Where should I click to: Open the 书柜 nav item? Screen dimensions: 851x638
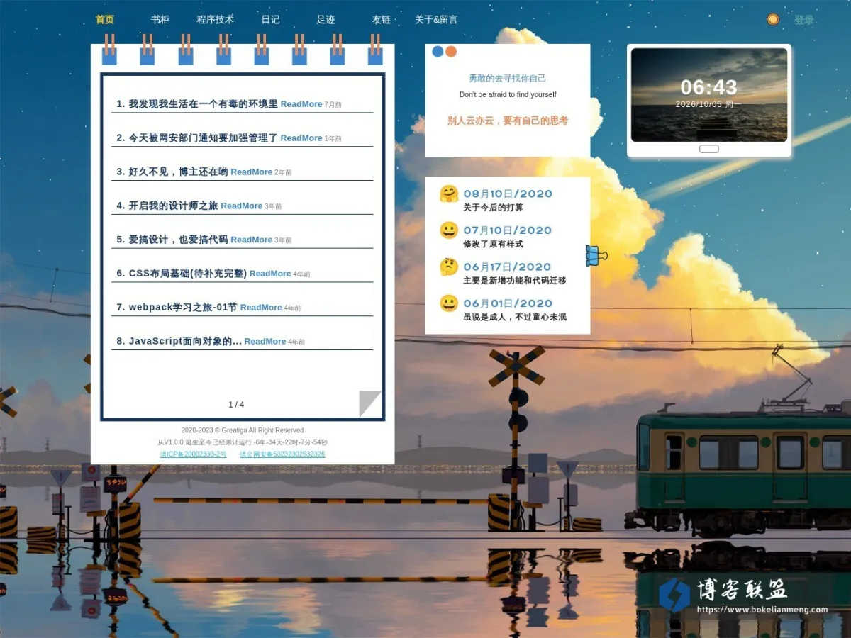tap(160, 20)
